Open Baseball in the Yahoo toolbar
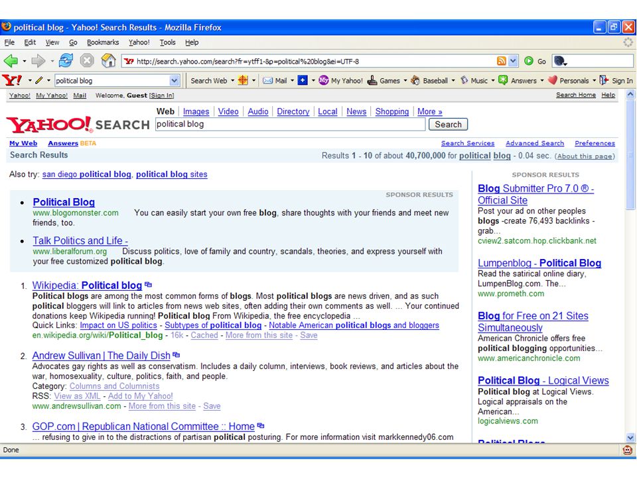 point(429,81)
